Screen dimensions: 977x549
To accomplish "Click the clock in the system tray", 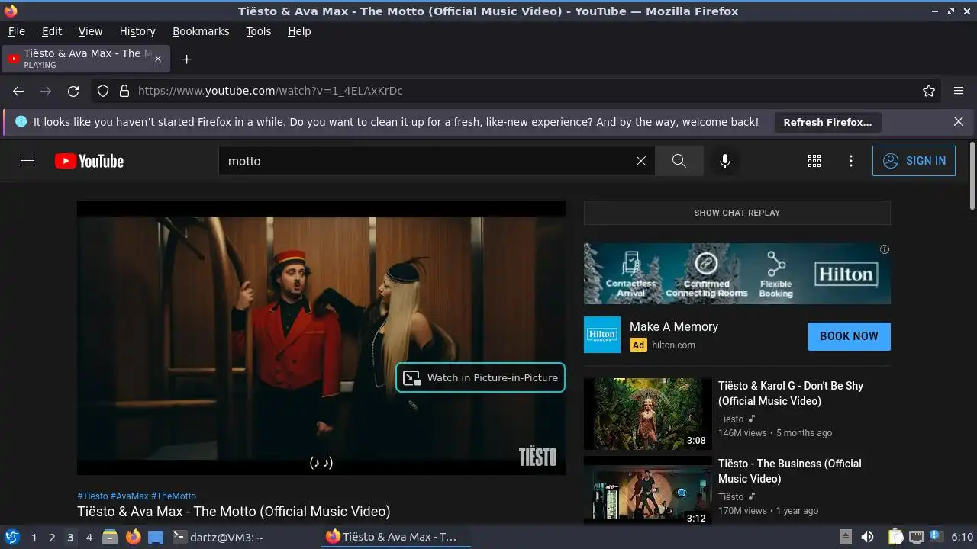I will pos(962,537).
